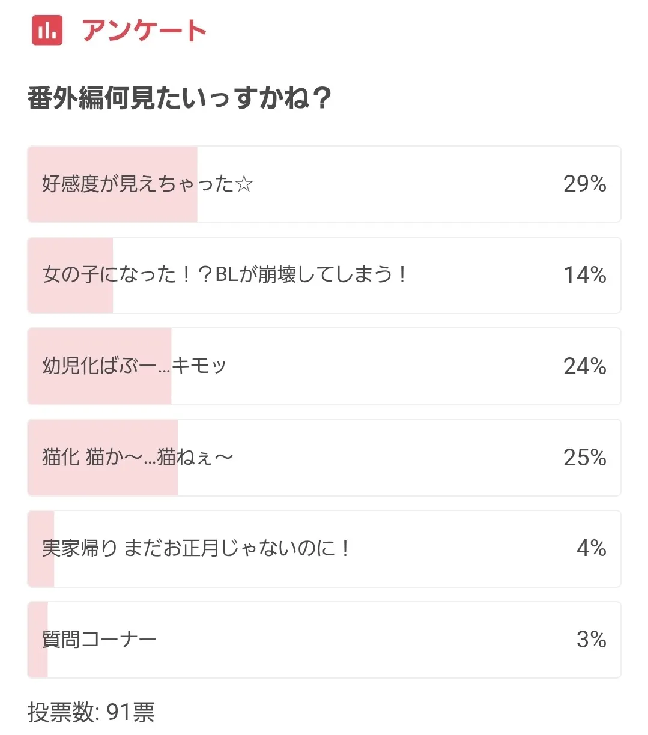Screen dimensions: 648x735
Task: Click the empty bar area in the 猫化 row
Action: pos(396,458)
